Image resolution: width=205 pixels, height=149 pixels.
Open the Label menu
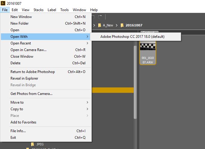pyautogui.click(x=52, y=10)
